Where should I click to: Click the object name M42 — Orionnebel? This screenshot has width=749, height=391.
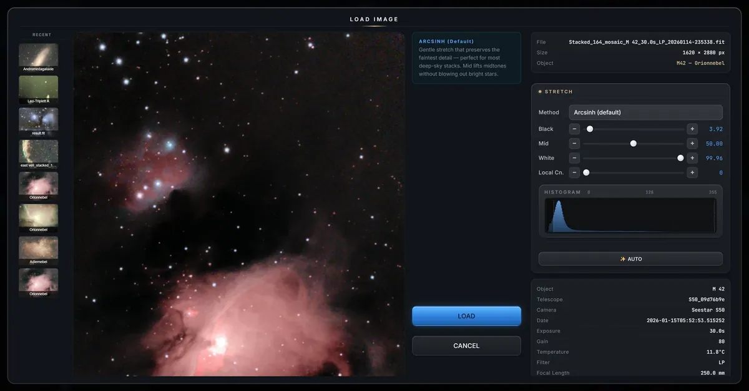(x=700, y=63)
